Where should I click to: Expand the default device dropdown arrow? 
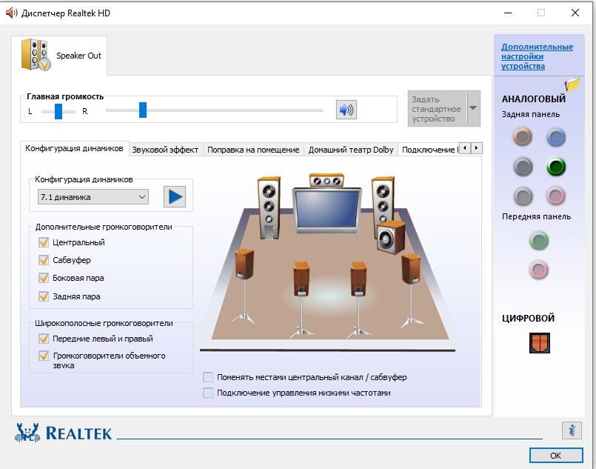point(473,108)
